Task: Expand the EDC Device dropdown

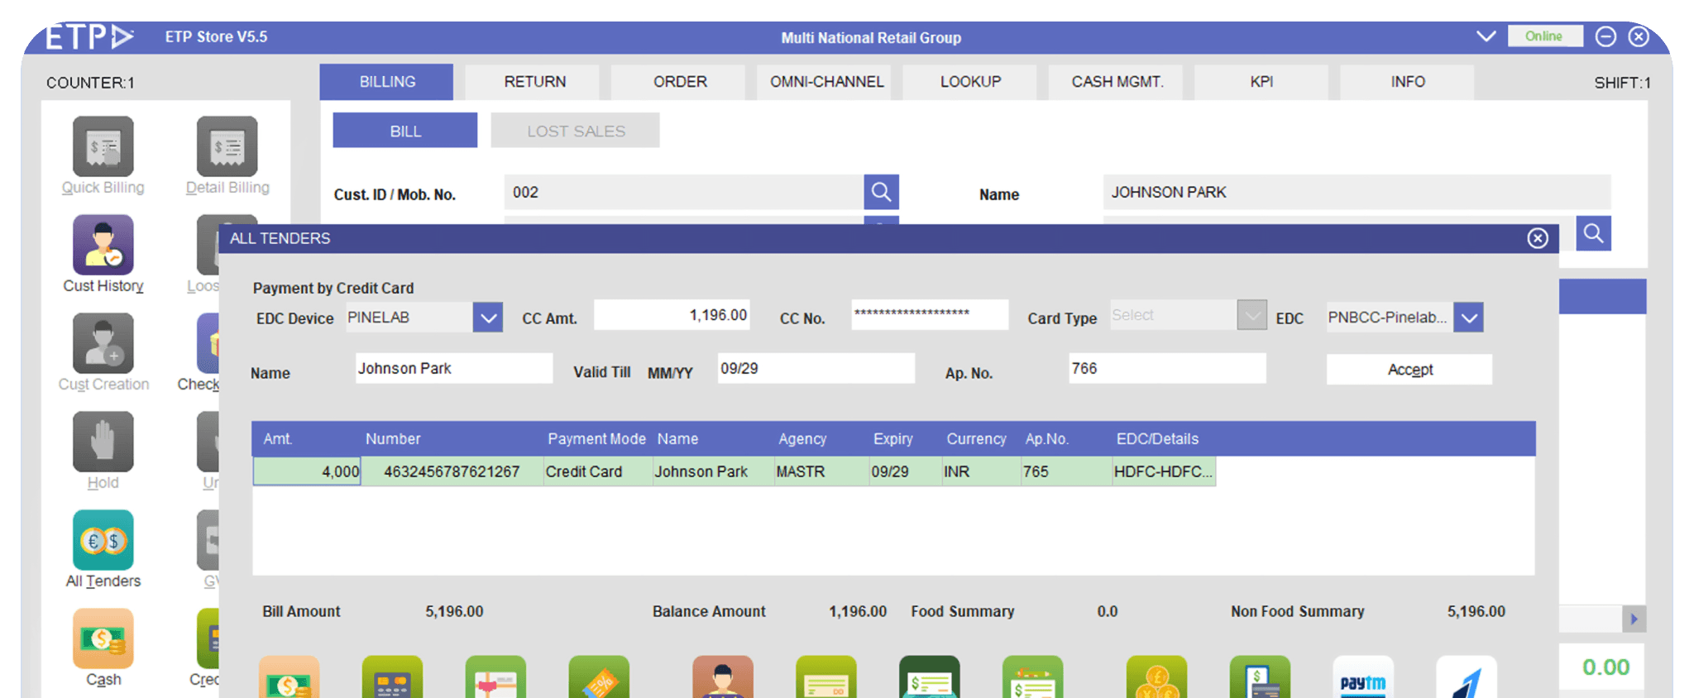Action: click(x=487, y=318)
